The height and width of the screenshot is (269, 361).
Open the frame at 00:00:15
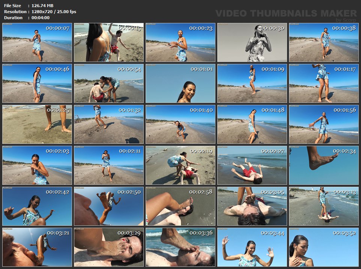pos(109,42)
